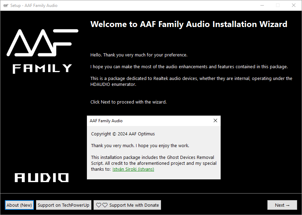Open Support on TechPowerUp

point(64,205)
